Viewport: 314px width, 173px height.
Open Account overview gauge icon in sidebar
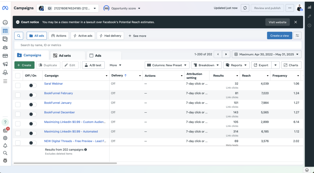click(x=5, y=23)
